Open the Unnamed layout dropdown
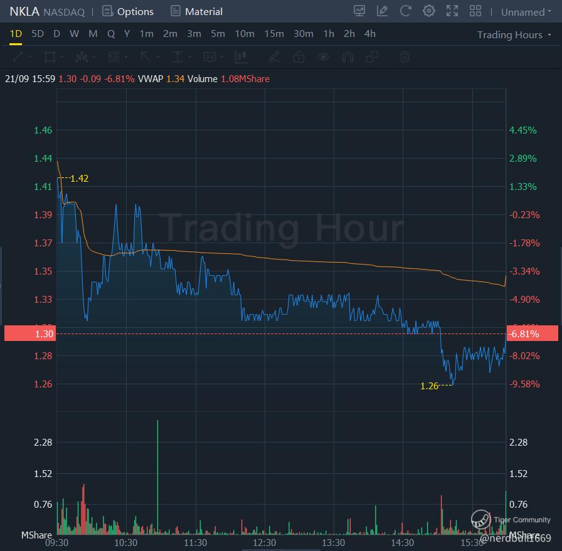The width and height of the screenshot is (562, 551). [526, 12]
